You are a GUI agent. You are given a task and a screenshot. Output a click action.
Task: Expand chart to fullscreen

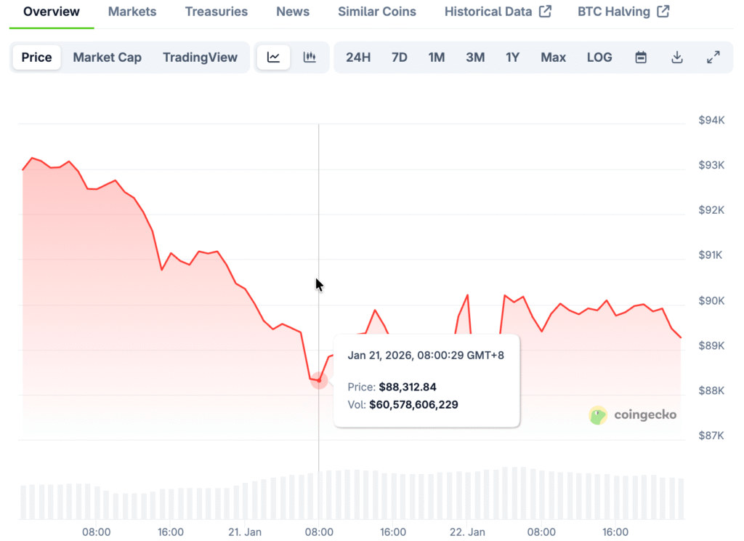pyautogui.click(x=713, y=57)
